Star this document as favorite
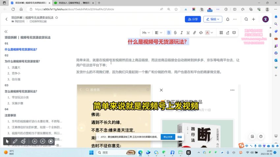280x157 pixels. tap(57, 17)
